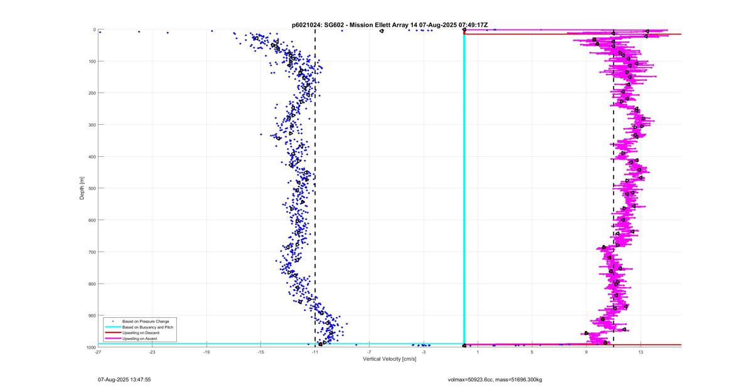
Task: Click the cyan line sample in legend
Action: click(x=113, y=327)
